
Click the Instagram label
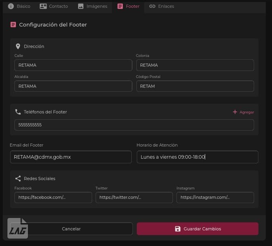point(185,188)
